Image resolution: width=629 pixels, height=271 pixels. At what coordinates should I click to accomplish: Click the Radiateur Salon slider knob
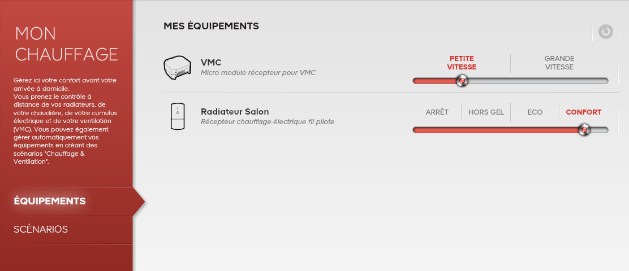(584, 130)
